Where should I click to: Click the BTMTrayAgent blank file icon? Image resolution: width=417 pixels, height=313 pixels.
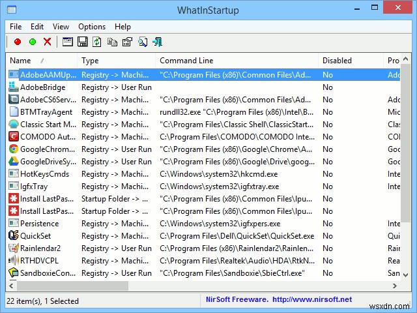13,112
